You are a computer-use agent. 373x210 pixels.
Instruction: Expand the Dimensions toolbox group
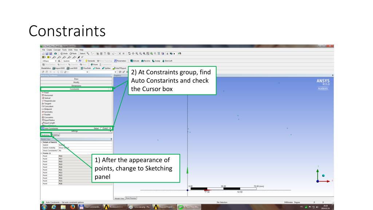76,85
